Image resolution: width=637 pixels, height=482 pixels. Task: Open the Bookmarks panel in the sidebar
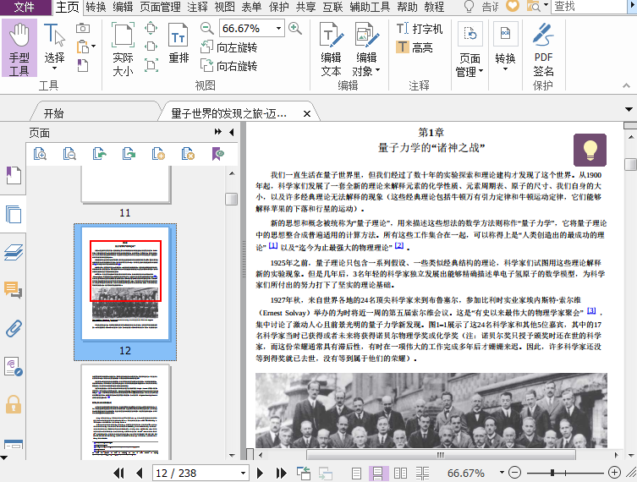[13, 176]
